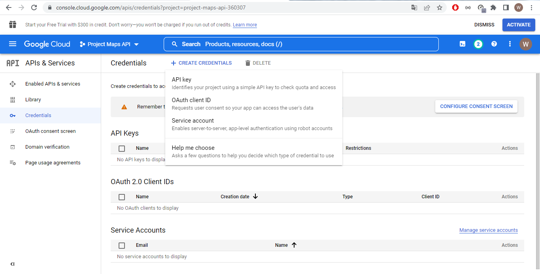
Task: Click the OAuth table Type column header
Action: (347, 197)
